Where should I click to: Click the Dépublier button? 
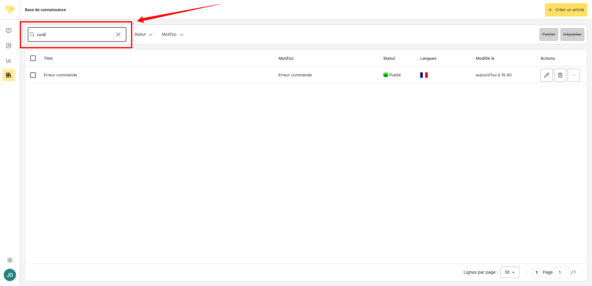pyautogui.click(x=572, y=34)
